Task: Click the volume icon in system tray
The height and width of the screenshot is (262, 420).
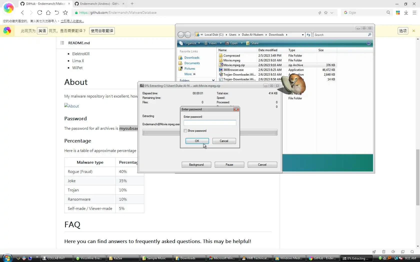Action: point(401,258)
